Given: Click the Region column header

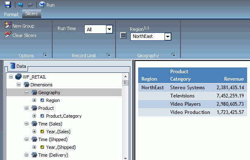Looking at the screenshot, I should tap(149, 79).
